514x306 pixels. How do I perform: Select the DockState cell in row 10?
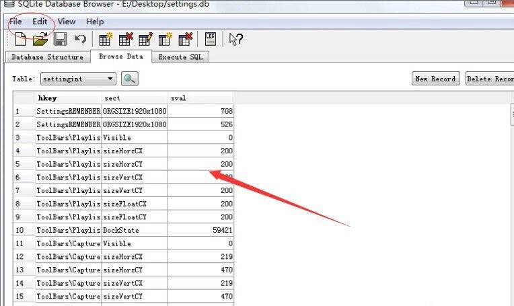135,230
